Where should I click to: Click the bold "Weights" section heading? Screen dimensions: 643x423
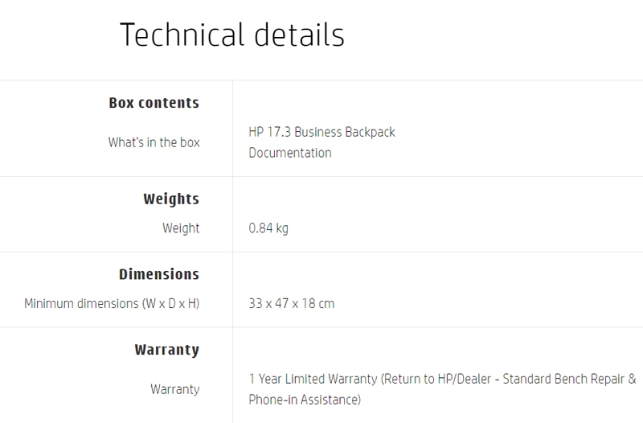click(170, 199)
